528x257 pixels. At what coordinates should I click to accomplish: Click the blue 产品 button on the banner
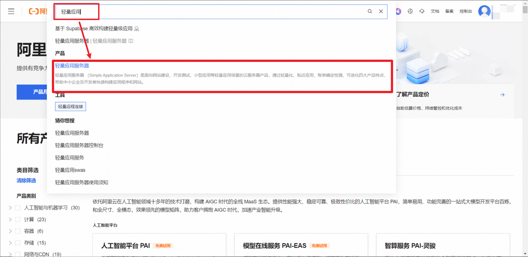pyautogui.click(x=32, y=92)
